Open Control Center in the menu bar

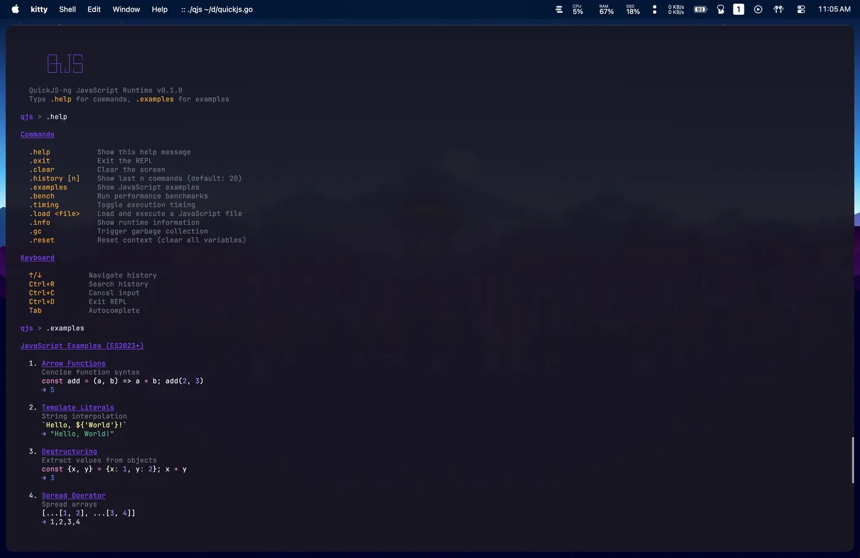point(801,9)
